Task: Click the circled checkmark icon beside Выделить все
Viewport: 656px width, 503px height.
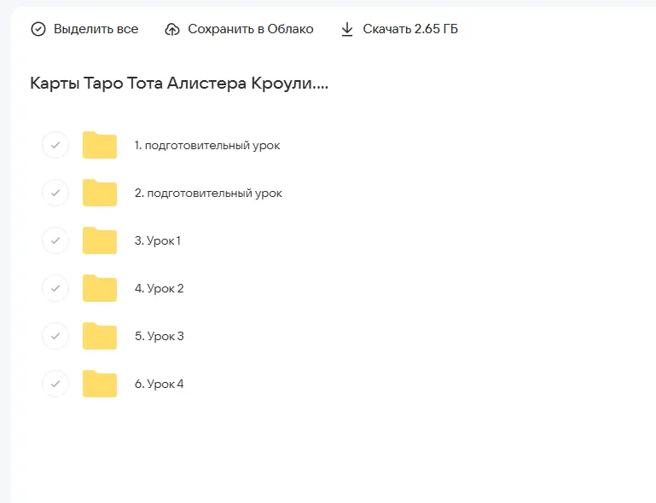Action: (38, 30)
